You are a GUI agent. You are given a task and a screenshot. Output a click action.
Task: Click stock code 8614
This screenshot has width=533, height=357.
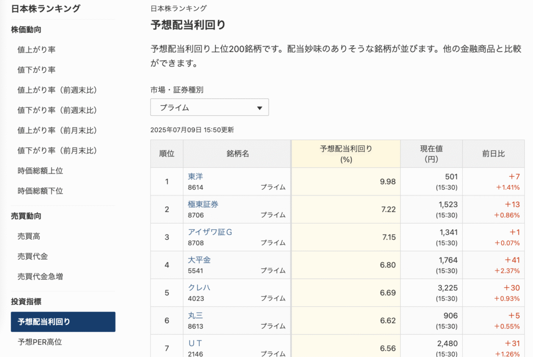coord(196,188)
